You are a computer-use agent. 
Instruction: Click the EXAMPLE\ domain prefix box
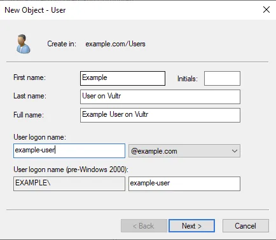pos(69,183)
